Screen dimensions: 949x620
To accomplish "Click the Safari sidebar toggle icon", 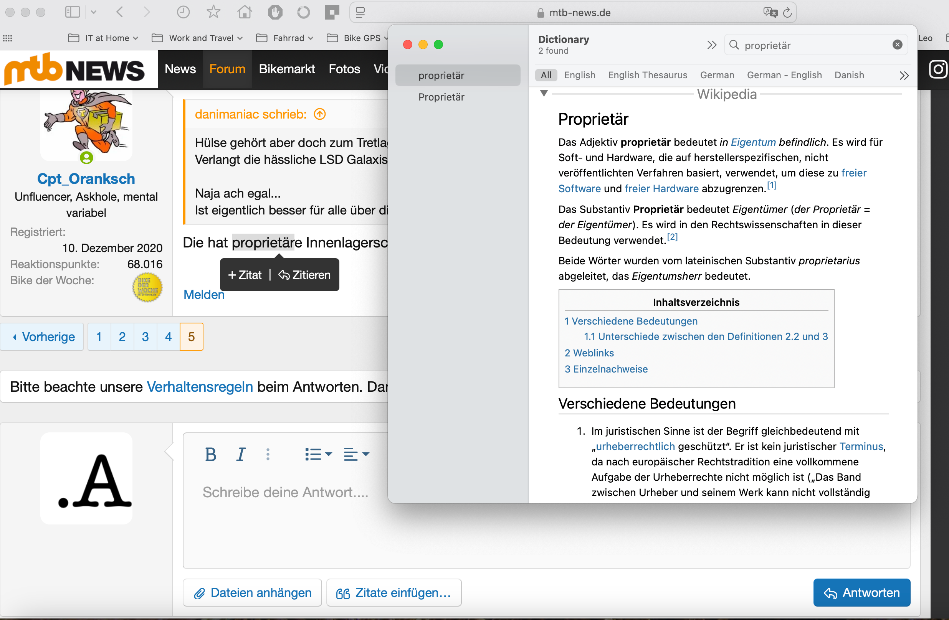I will 73,12.
